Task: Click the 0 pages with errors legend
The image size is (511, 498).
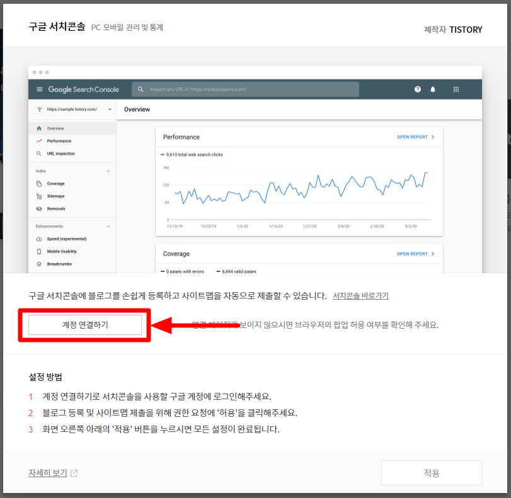Action: (x=182, y=271)
